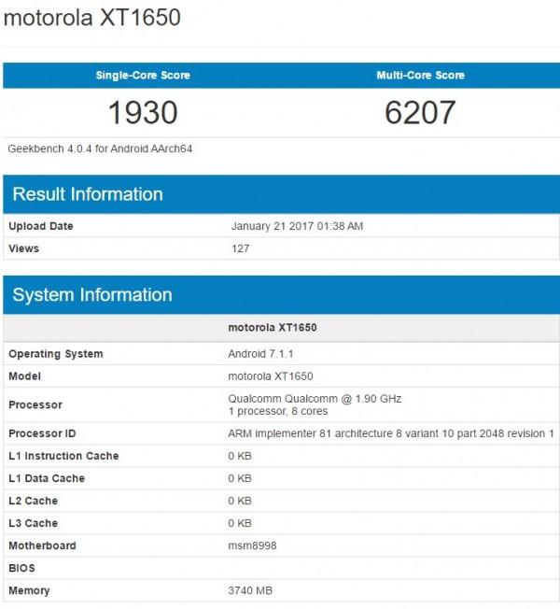Viewport: 560px width, 609px height.
Task: Click the ARM implementer Processor ID value
Action: tap(391, 434)
